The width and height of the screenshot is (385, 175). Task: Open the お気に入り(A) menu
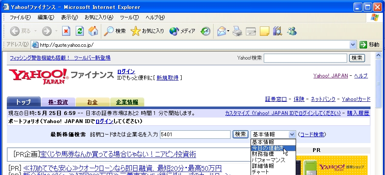pos(99,17)
